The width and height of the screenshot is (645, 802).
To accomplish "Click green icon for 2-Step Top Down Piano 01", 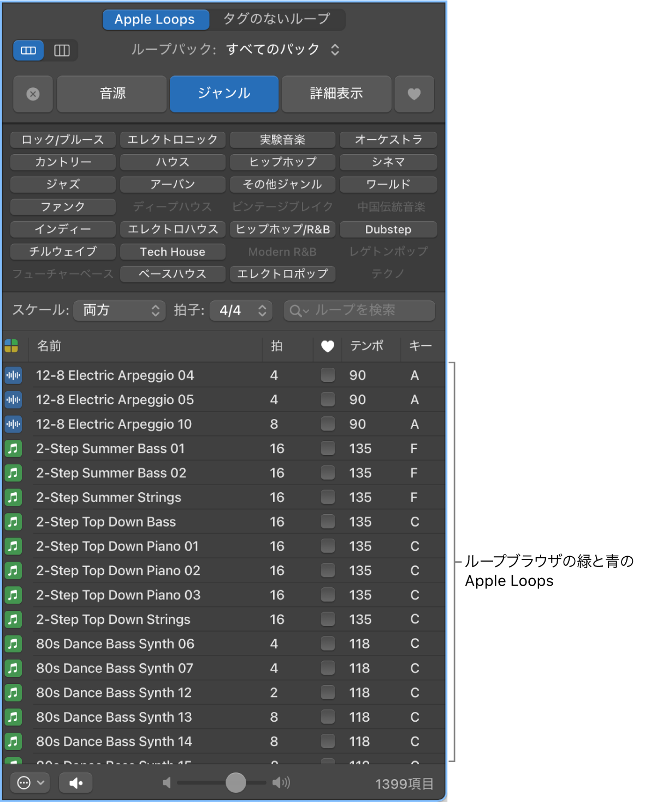I will pyautogui.click(x=13, y=546).
